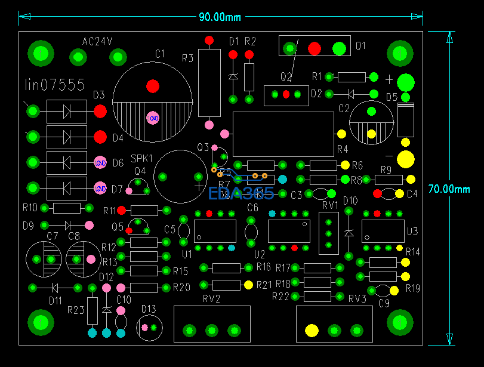Select the Q4 transistor label
Viewport: 484px width, 367px height.
[140, 171]
